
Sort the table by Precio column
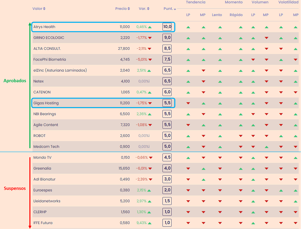[122, 9]
